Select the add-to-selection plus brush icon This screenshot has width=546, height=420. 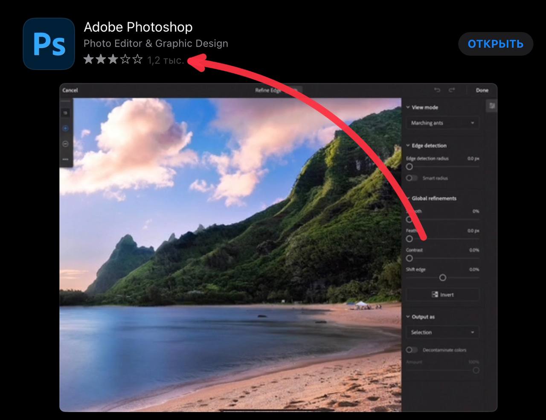coord(65,128)
